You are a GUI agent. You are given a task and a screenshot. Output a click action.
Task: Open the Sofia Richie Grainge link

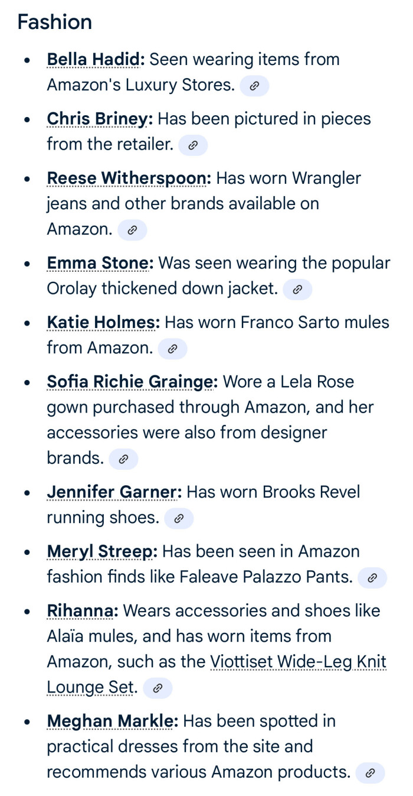pyautogui.click(x=131, y=381)
